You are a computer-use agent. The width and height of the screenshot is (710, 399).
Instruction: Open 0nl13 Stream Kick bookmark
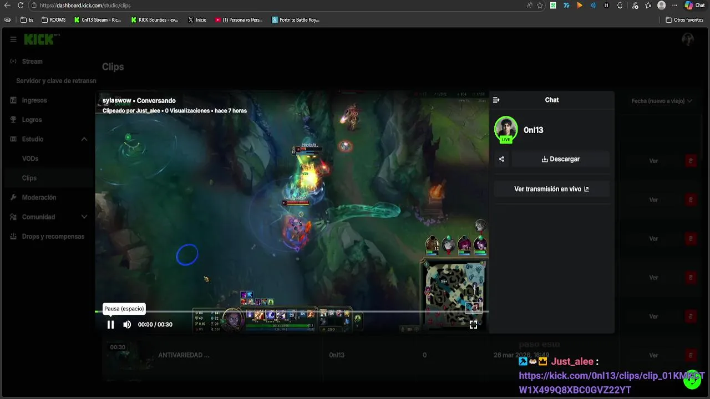[x=98, y=20]
